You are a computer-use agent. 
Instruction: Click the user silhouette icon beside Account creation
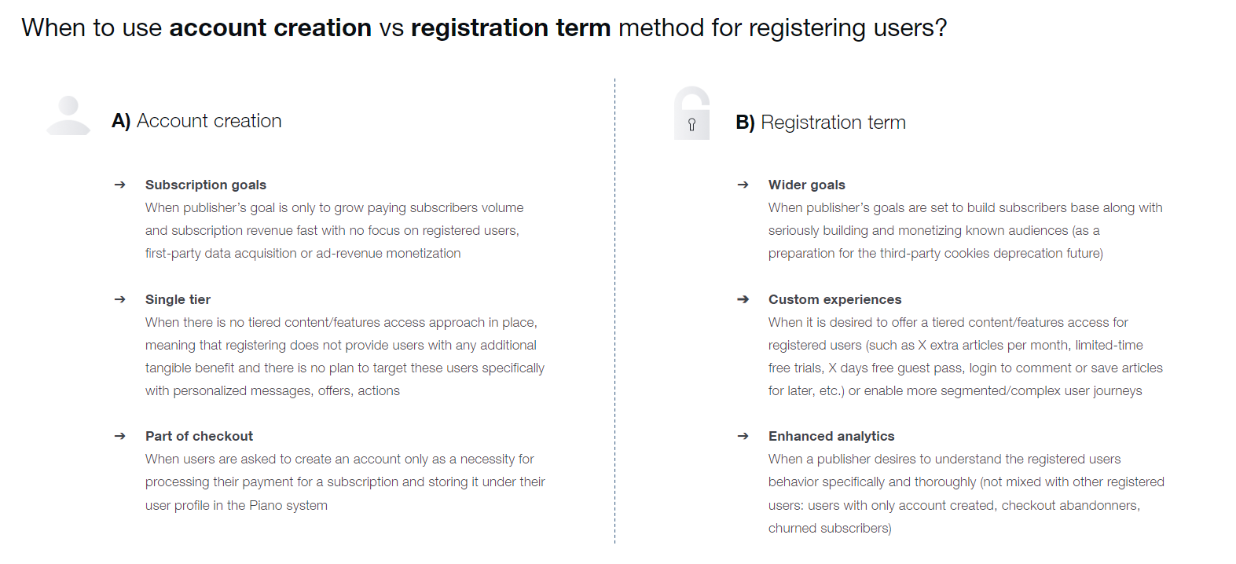(x=68, y=115)
